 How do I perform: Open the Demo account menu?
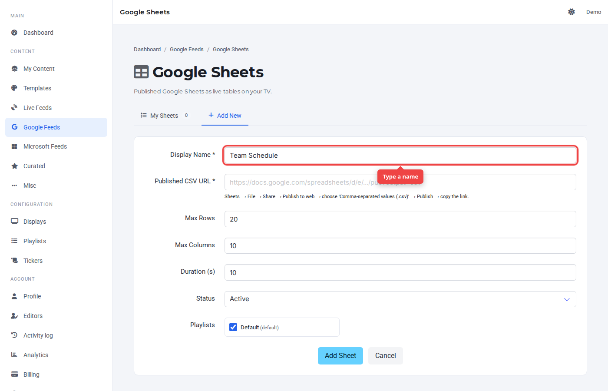point(593,12)
